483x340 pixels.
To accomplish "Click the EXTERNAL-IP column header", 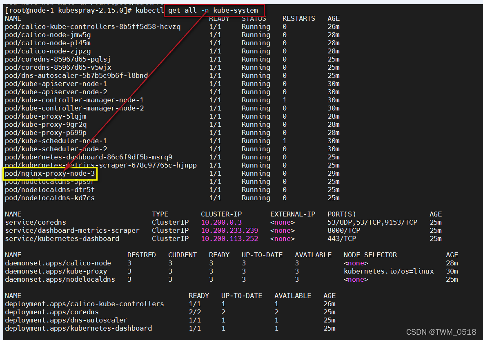I will tap(293, 214).
